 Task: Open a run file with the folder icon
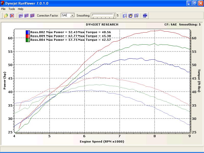click(x=6, y=16)
